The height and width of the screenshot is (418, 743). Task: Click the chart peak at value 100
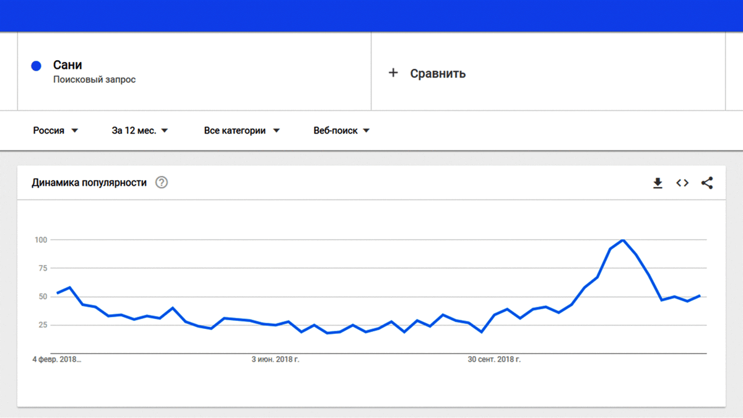(x=623, y=240)
